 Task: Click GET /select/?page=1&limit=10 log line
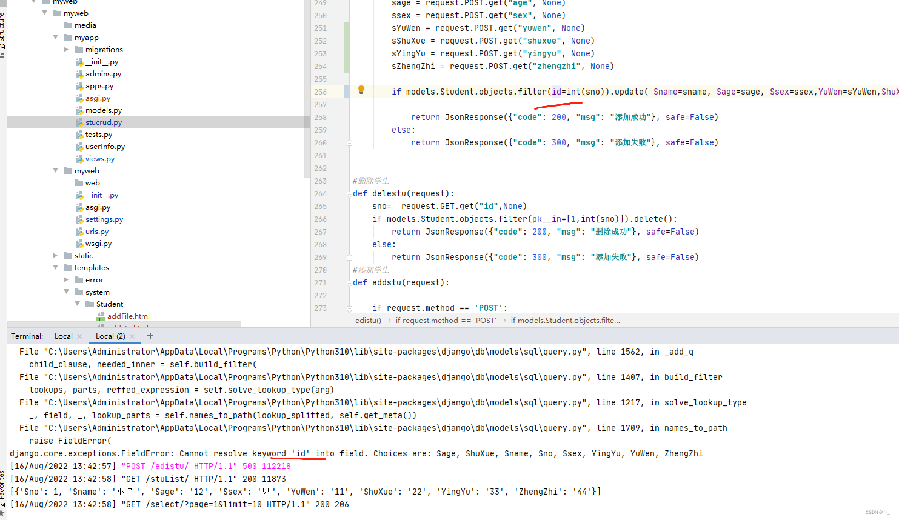[179, 504]
